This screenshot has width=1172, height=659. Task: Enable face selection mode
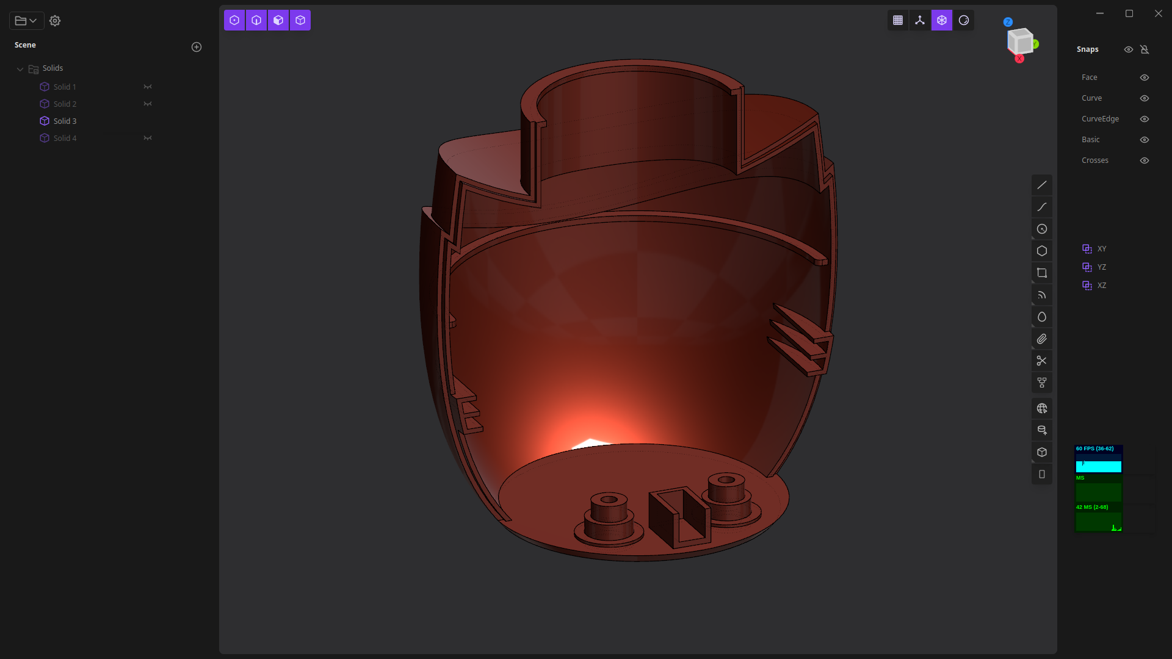click(278, 20)
